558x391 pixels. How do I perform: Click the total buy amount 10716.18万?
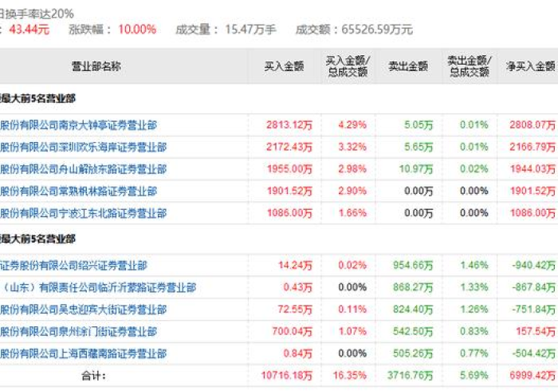click(x=286, y=375)
